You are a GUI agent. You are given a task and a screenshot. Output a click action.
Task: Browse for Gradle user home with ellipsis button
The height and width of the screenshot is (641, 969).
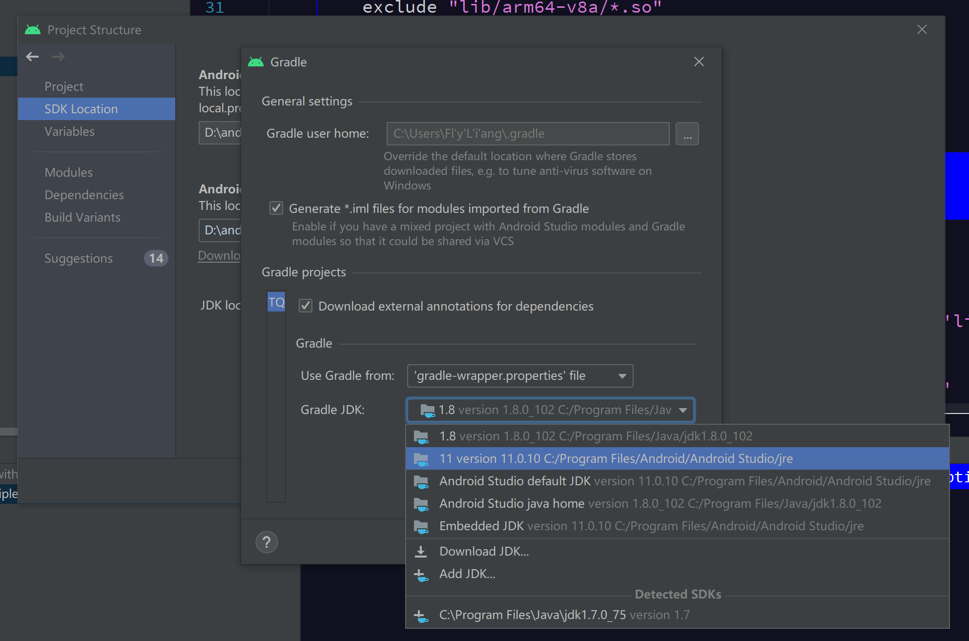point(687,134)
